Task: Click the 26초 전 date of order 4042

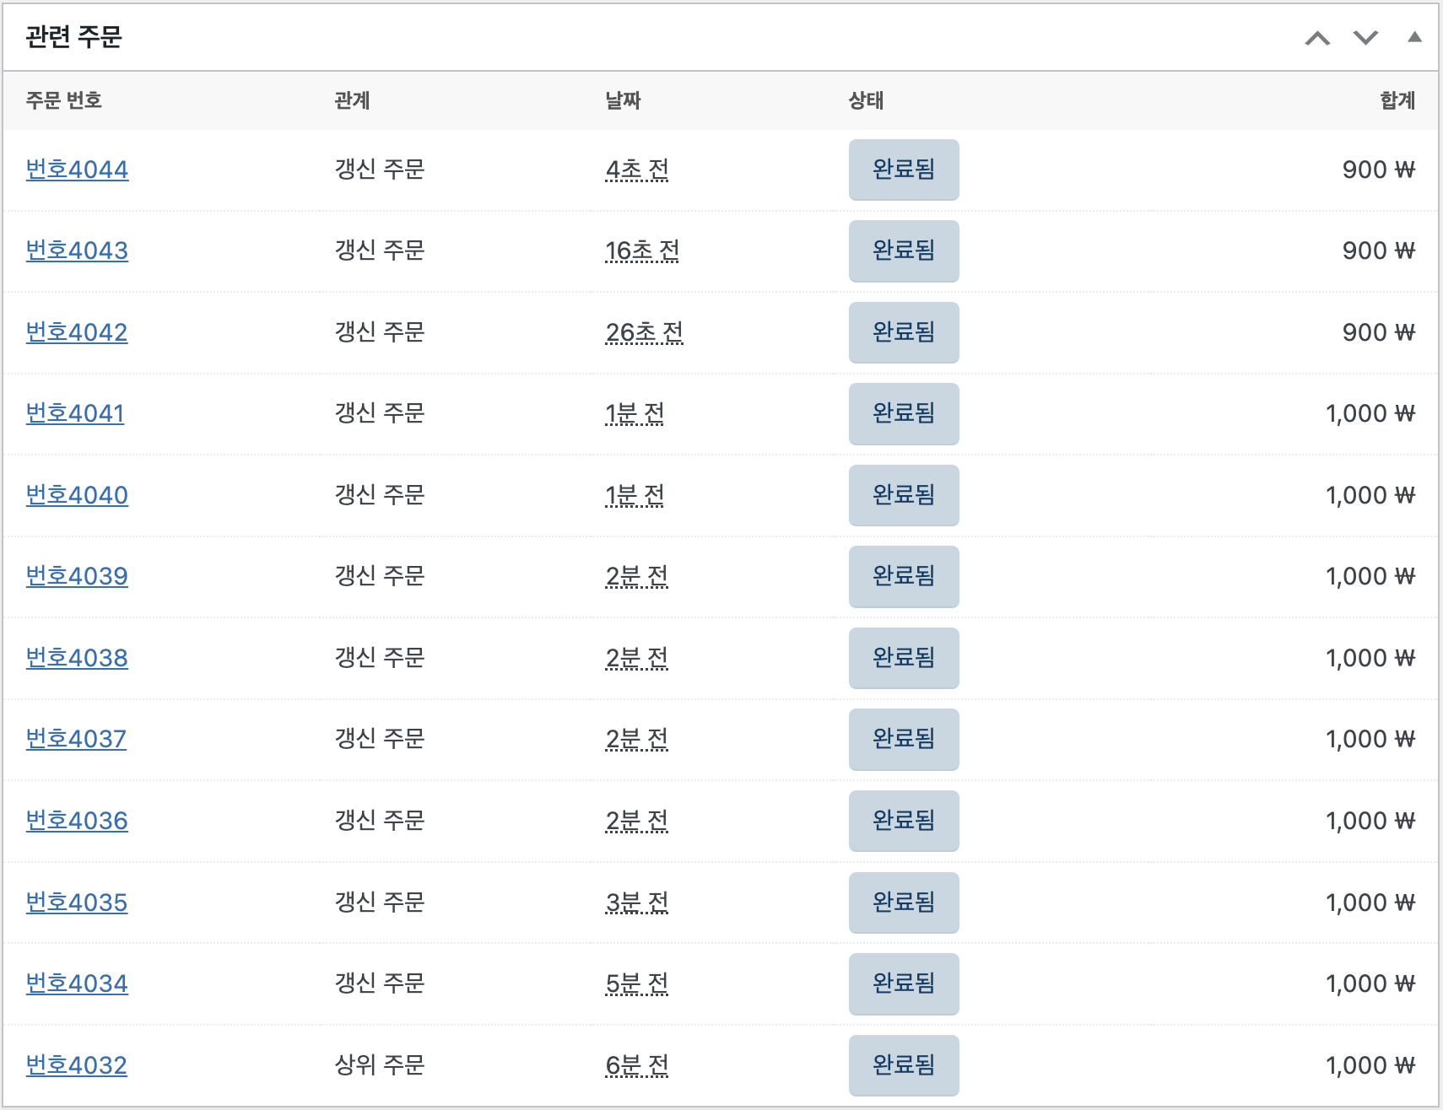Action: [x=645, y=332]
